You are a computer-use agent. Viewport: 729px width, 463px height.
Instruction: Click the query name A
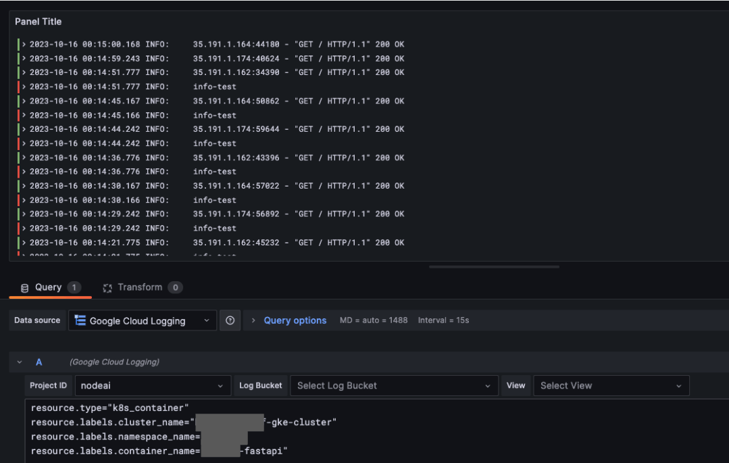(39, 362)
